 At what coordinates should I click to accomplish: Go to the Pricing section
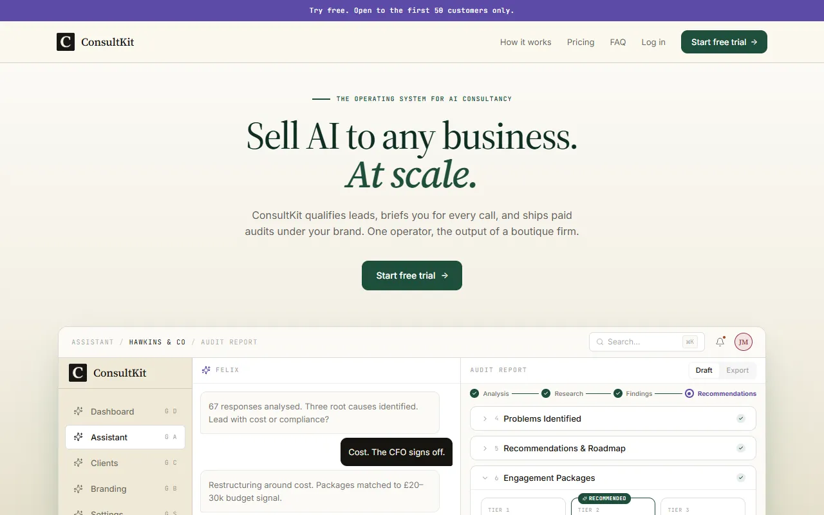coord(581,42)
